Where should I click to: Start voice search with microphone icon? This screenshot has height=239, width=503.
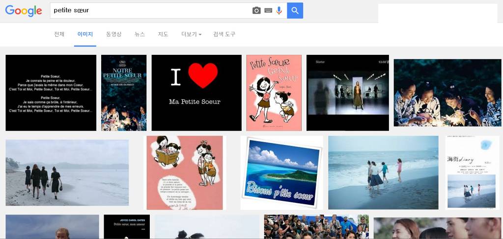coord(279,10)
